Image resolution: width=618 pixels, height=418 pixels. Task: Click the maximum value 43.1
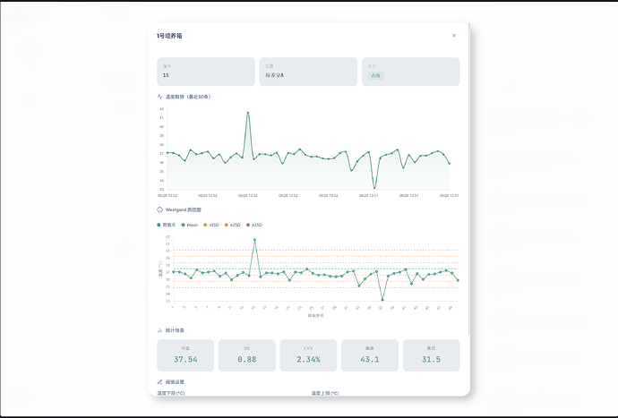click(x=370, y=359)
